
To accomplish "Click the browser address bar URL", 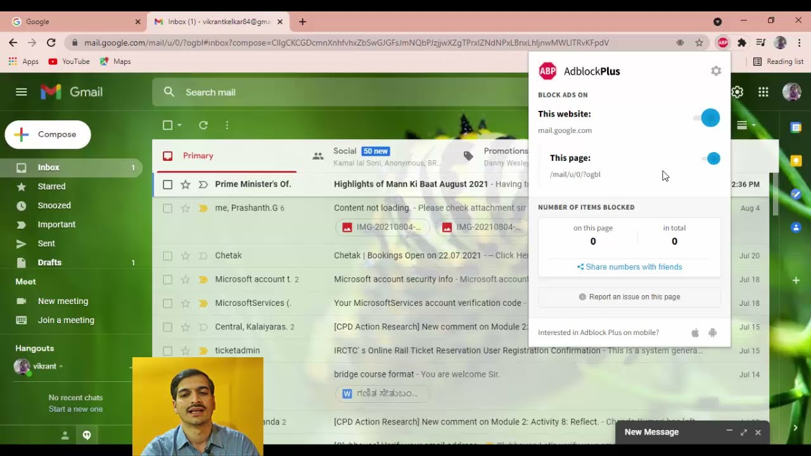I will click(x=347, y=42).
